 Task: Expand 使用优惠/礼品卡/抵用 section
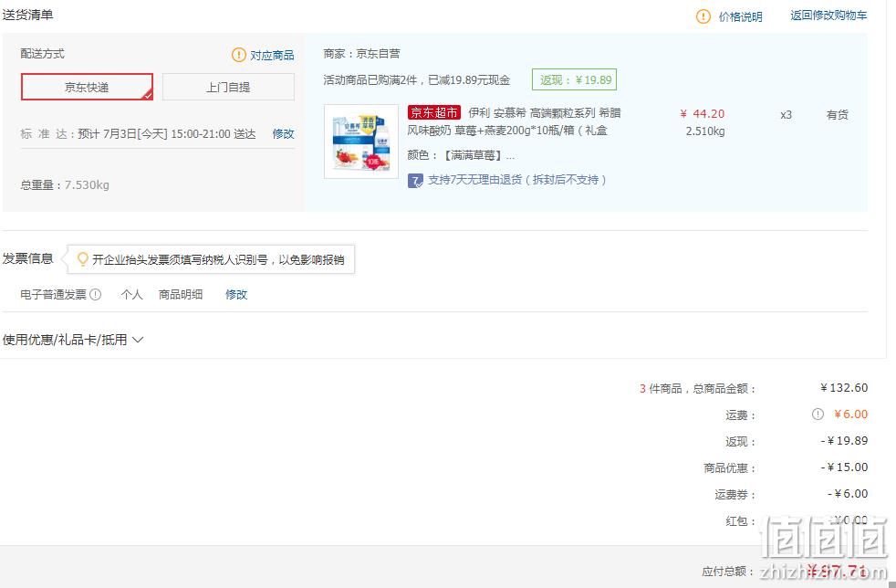coord(73,340)
